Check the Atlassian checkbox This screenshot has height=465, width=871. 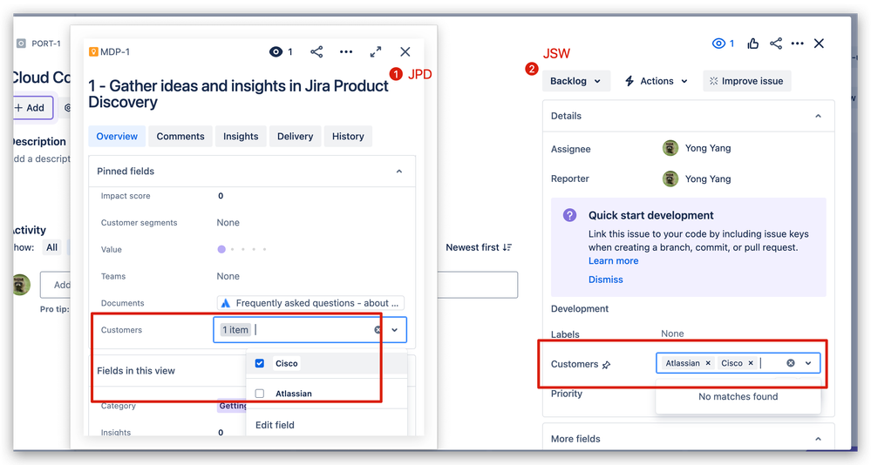click(260, 394)
